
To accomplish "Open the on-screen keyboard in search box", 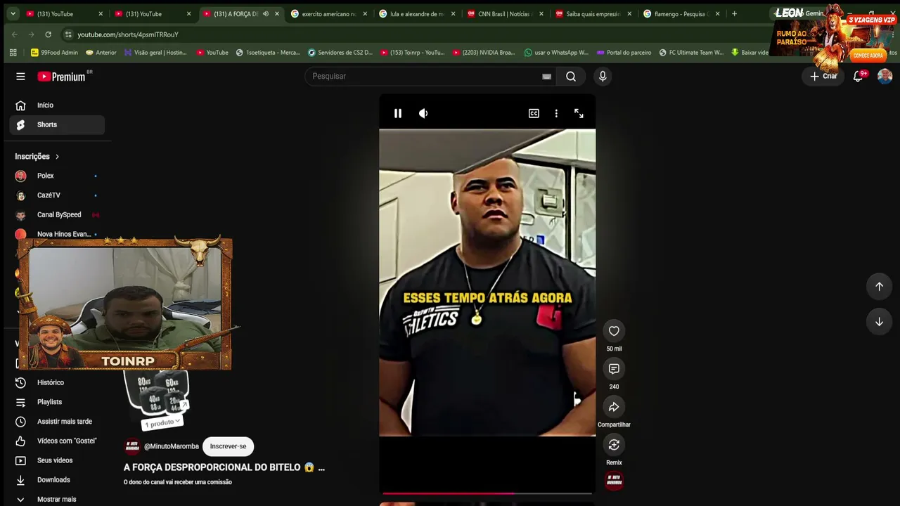I will pos(546,77).
